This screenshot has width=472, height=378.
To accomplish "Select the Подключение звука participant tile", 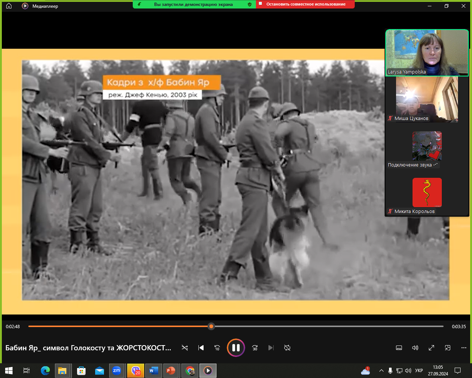I will point(427,146).
